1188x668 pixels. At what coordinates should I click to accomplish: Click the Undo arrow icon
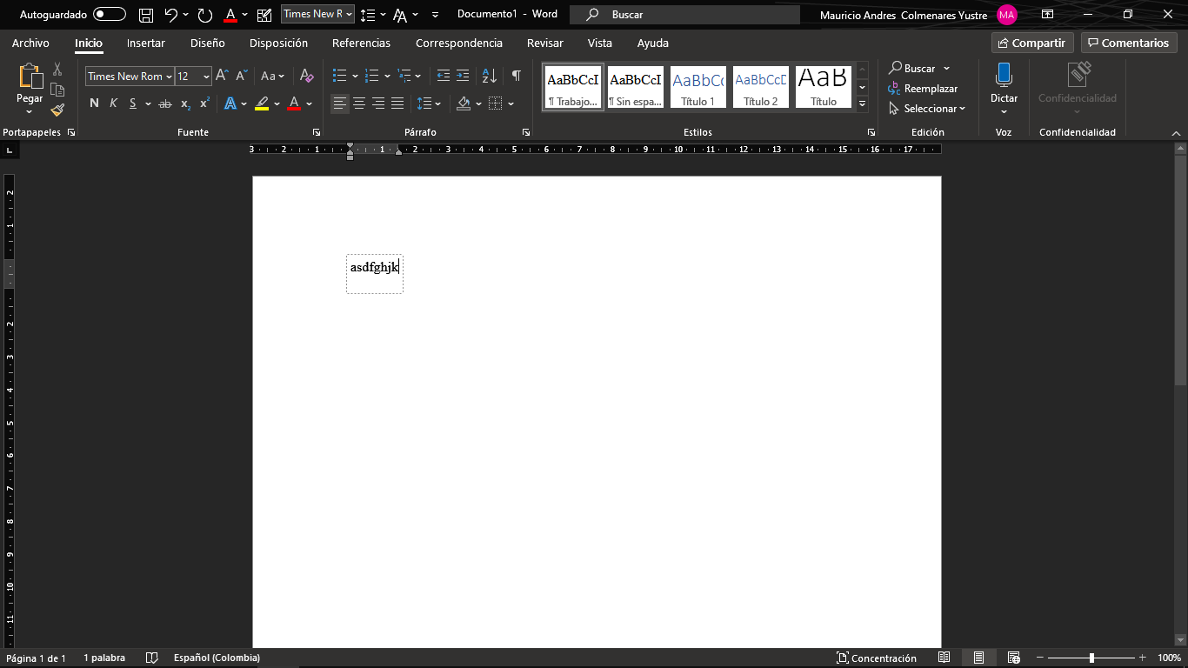click(x=170, y=15)
